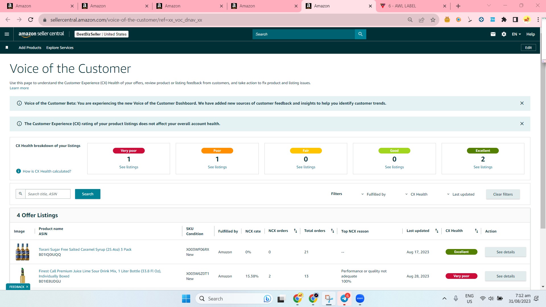Show hidden system tray icons chevron

(x=444, y=298)
